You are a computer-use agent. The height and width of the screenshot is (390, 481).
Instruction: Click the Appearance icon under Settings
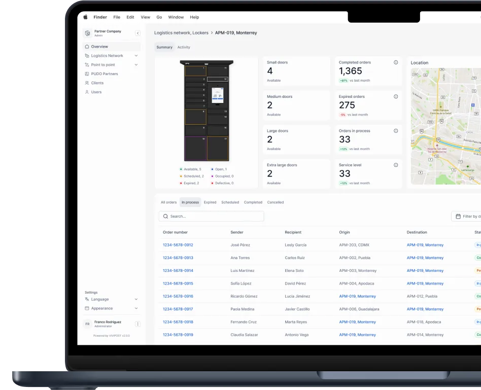point(87,308)
